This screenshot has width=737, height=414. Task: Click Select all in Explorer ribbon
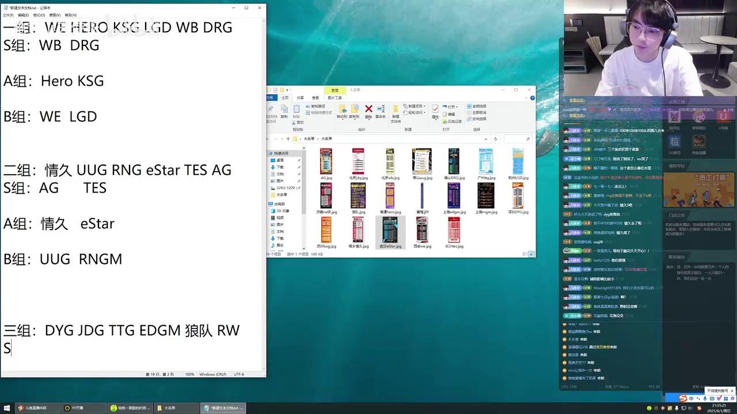[476, 106]
